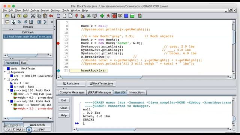
Task: Click the Clear button in Run I/O
Action: [x=64, y=108]
